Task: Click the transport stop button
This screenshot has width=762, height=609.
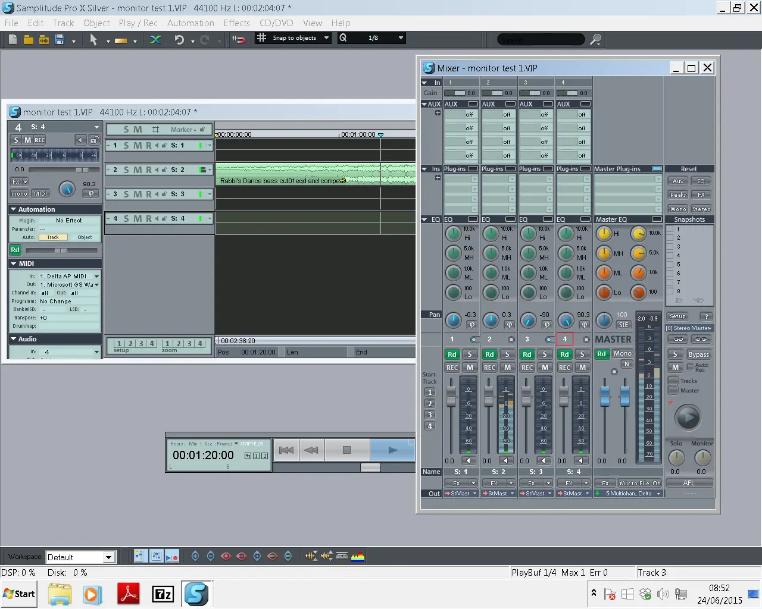Action: (346, 450)
